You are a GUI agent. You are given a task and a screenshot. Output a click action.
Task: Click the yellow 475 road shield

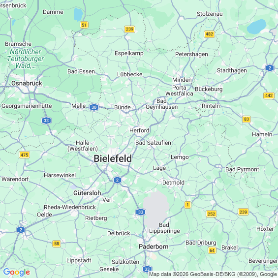25,155
